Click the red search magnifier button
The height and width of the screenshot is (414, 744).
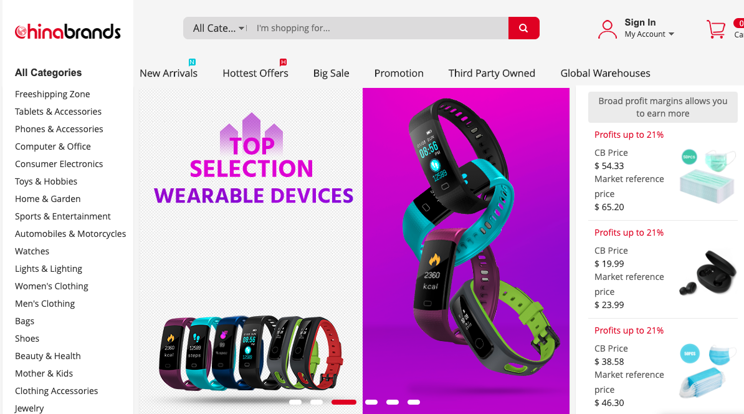[x=523, y=28]
